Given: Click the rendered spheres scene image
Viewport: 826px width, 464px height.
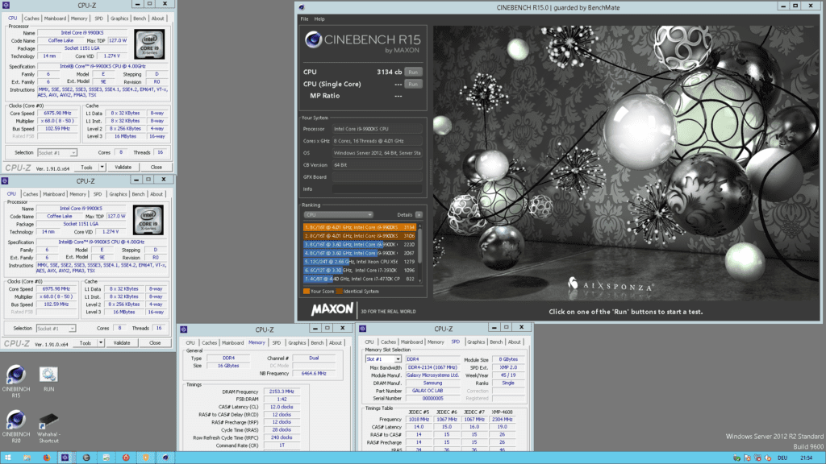Looking at the screenshot, I should pos(626,163).
